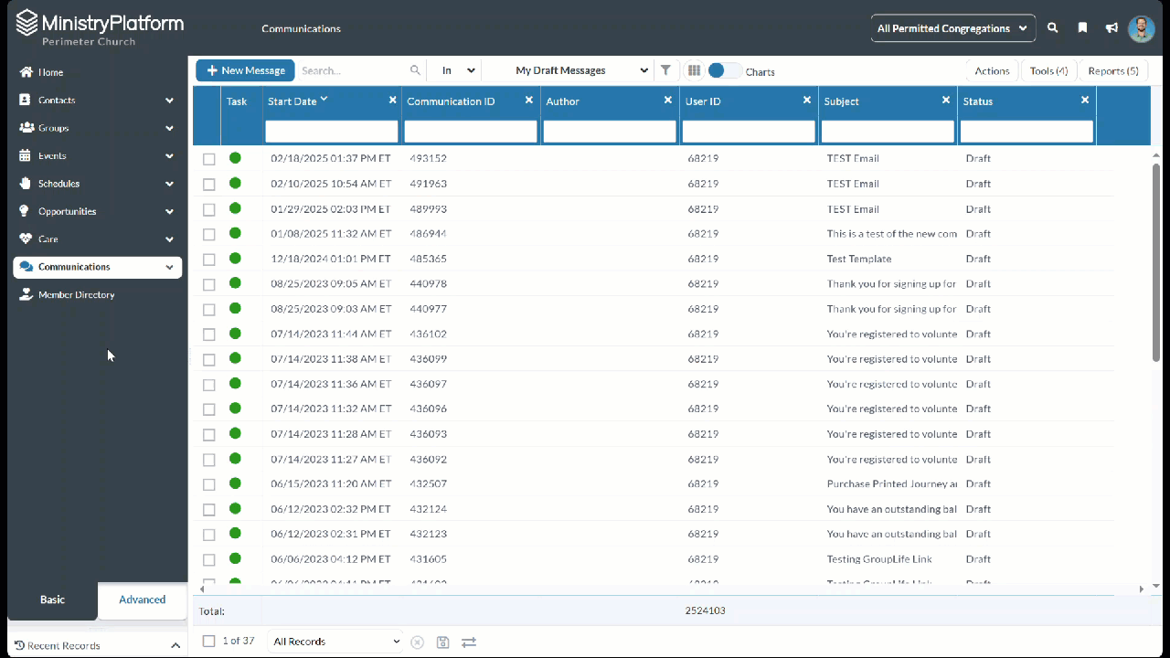Click the transfer arrows icon in the footer
This screenshot has width=1170, height=658.
(469, 642)
